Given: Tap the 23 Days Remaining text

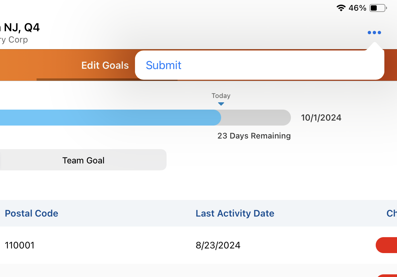Looking at the screenshot, I should tap(254, 136).
